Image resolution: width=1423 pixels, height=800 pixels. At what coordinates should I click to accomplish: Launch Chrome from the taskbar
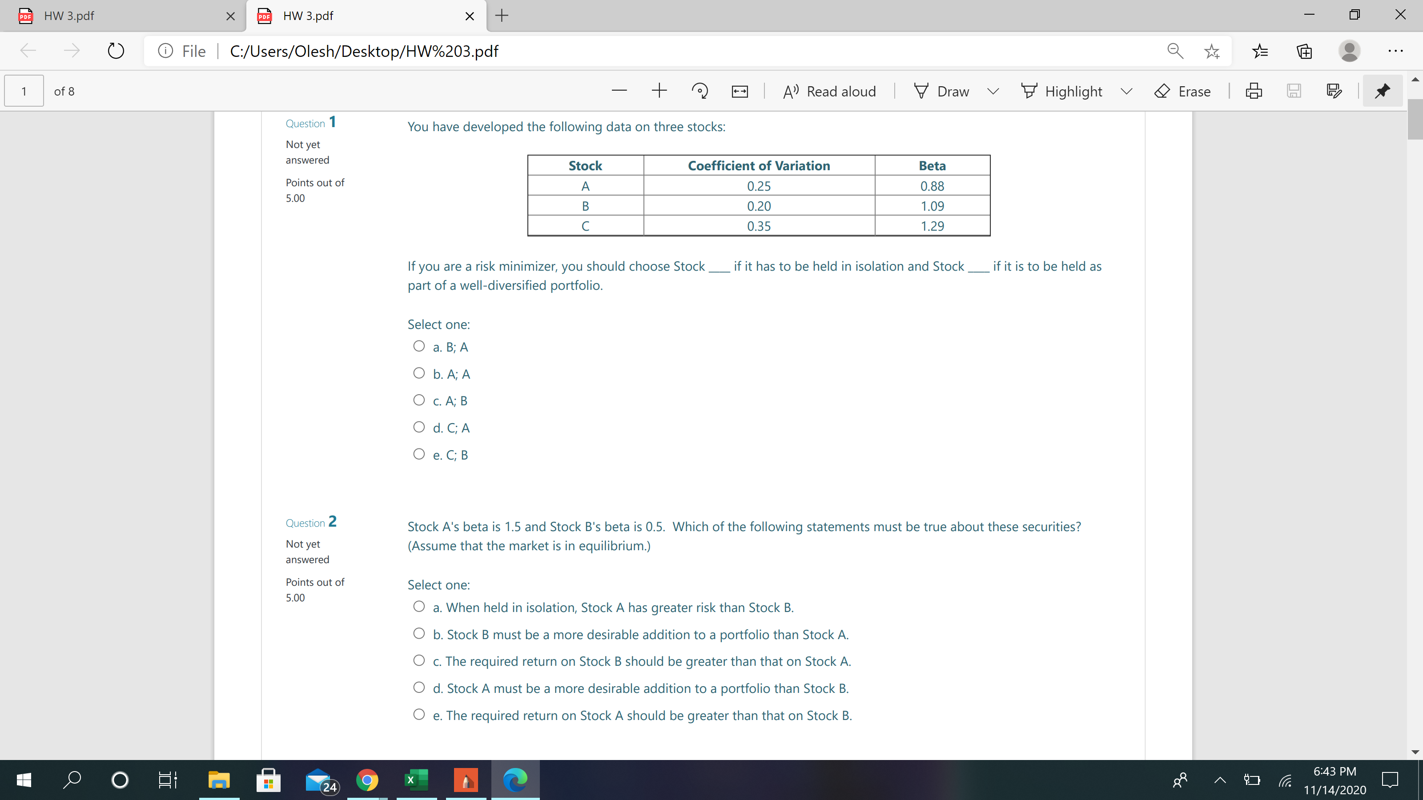tap(367, 780)
